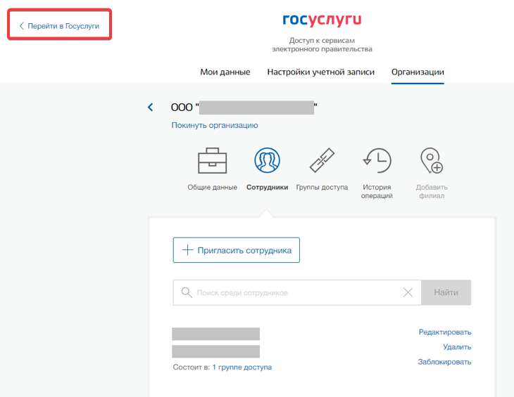The width and height of the screenshot is (514, 397).
Task: Click the back chevron beside ООО name
Action: [x=151, y=108]
